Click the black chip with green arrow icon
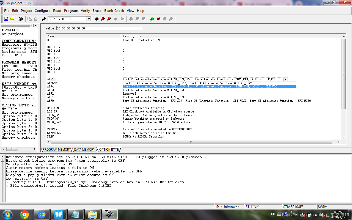 (97, 19)
